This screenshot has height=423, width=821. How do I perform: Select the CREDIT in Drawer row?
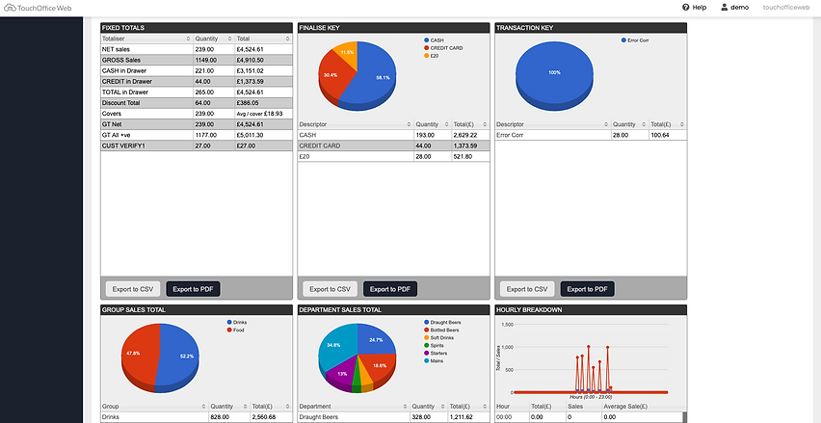pos(197,82)
